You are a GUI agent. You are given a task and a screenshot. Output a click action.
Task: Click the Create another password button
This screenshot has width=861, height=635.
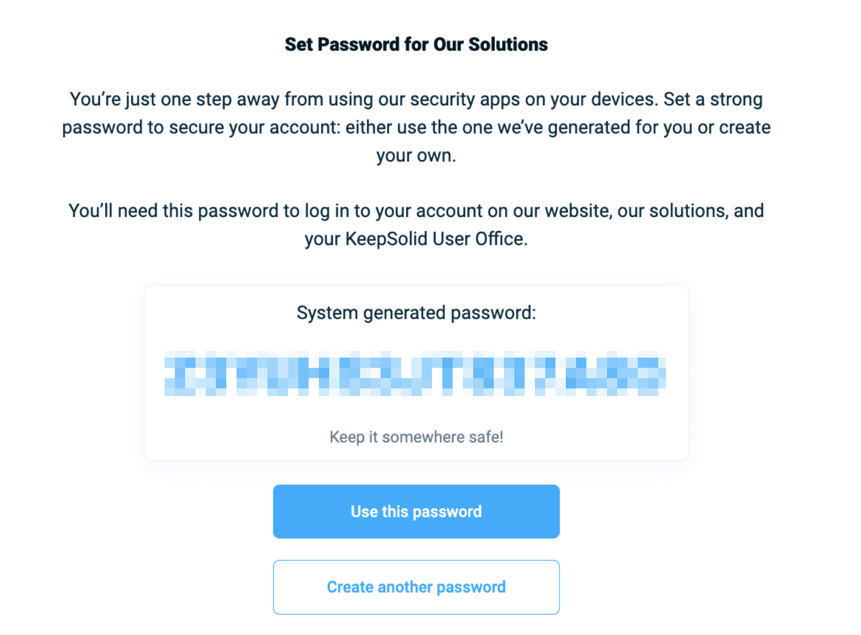[x=416, y=587]
